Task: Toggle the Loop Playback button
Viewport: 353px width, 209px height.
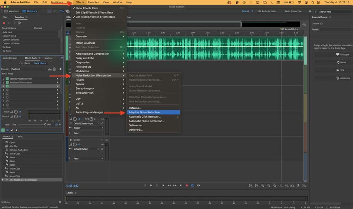Action: [193, 185]
